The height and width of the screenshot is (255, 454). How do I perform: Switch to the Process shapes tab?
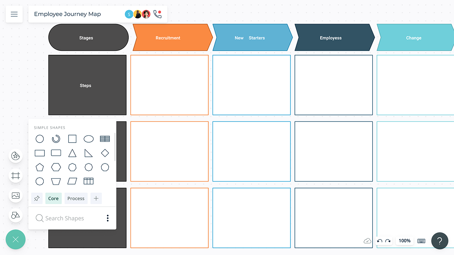coord(76,198)
